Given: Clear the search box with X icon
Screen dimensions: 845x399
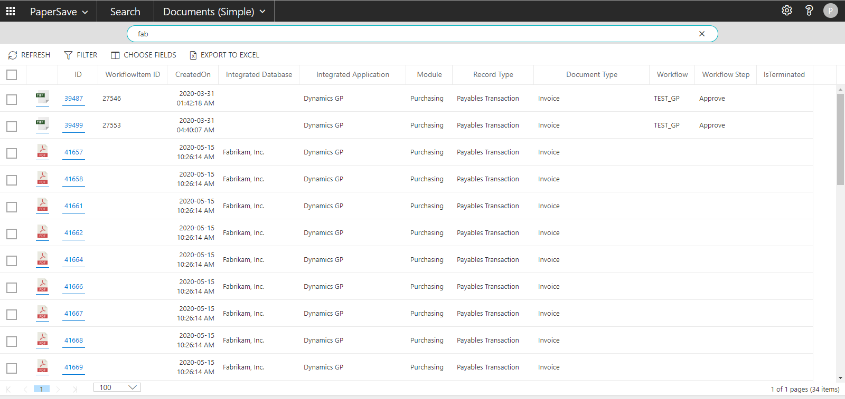Looking at the screenshot, I should click(702, 34).
